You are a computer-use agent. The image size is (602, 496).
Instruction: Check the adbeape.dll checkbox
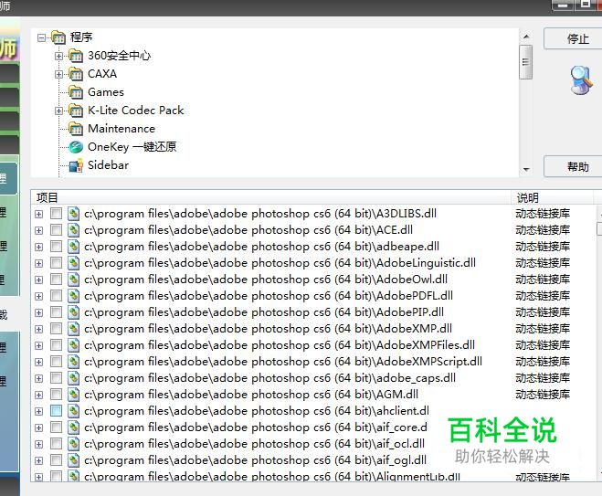coord(56,247)
